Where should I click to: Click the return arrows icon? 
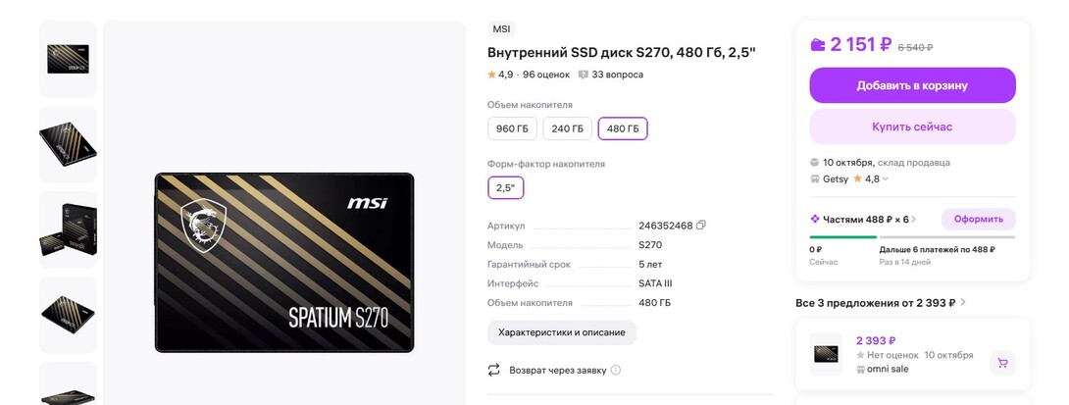tap(494, 370)
